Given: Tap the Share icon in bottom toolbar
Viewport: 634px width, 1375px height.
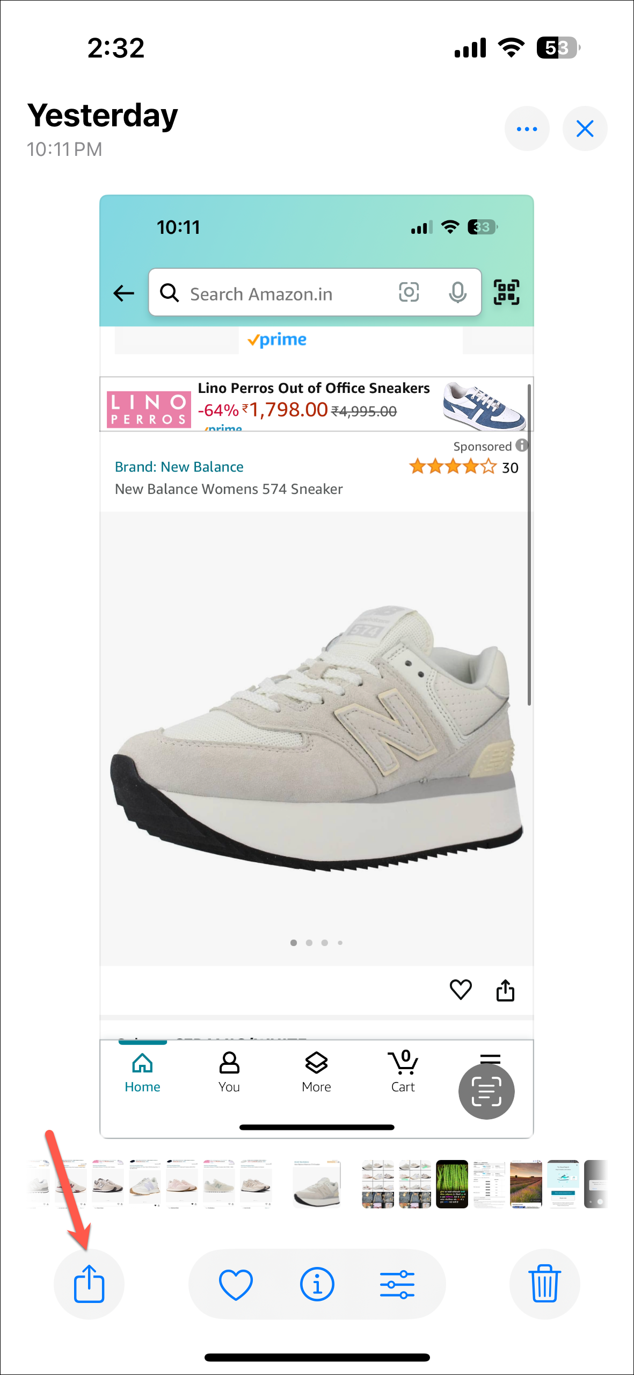Looking at the screenshot, I should (x=89, y=1283).
